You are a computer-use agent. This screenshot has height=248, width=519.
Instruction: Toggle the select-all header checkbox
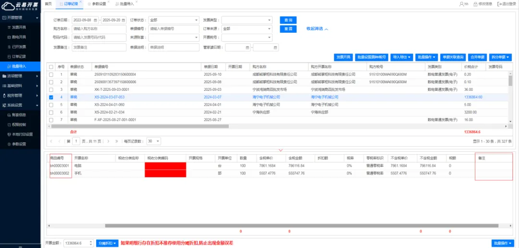click(x=51, y=67)
